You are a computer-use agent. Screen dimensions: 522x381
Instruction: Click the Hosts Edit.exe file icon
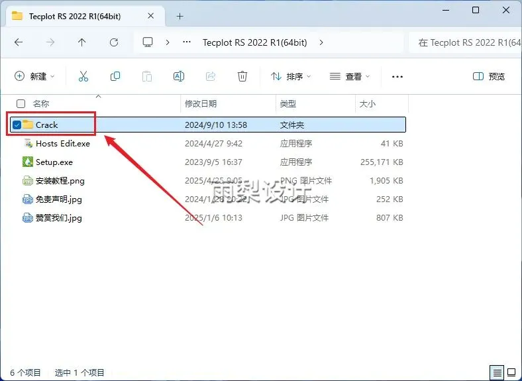[x=29, y=143]
